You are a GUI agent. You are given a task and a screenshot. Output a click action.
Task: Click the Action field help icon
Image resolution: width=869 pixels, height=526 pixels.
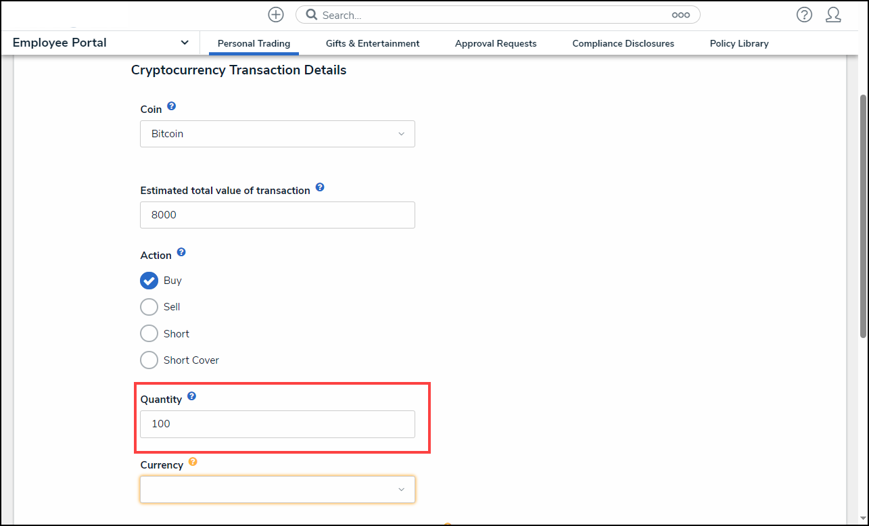pos(181,252)
